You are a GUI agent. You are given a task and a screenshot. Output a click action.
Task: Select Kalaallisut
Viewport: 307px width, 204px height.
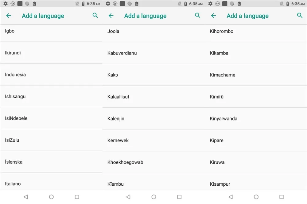(153, 97)
